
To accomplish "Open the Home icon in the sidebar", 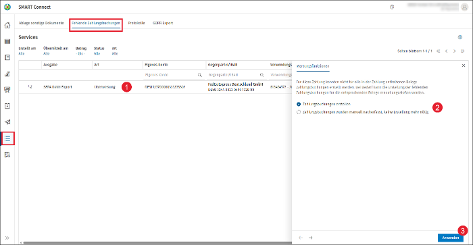I will pos(7,26).
